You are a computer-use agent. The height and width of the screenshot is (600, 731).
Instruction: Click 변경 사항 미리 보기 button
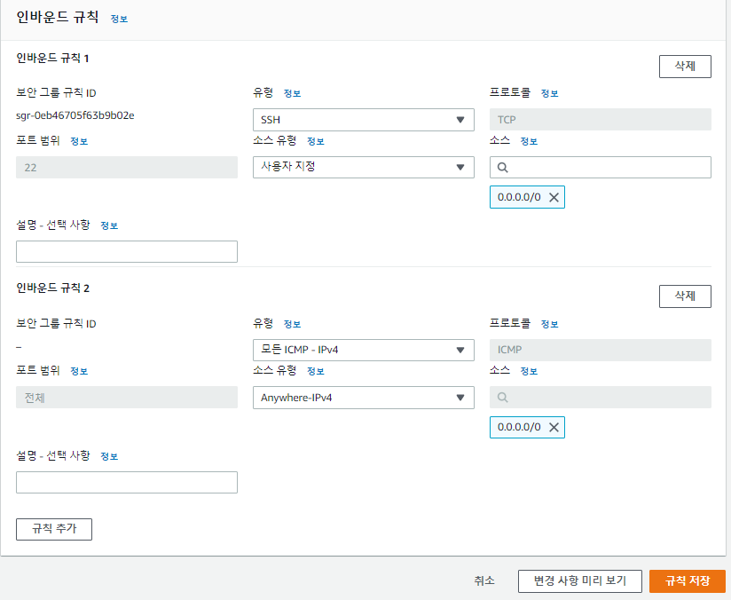[580, 580]
